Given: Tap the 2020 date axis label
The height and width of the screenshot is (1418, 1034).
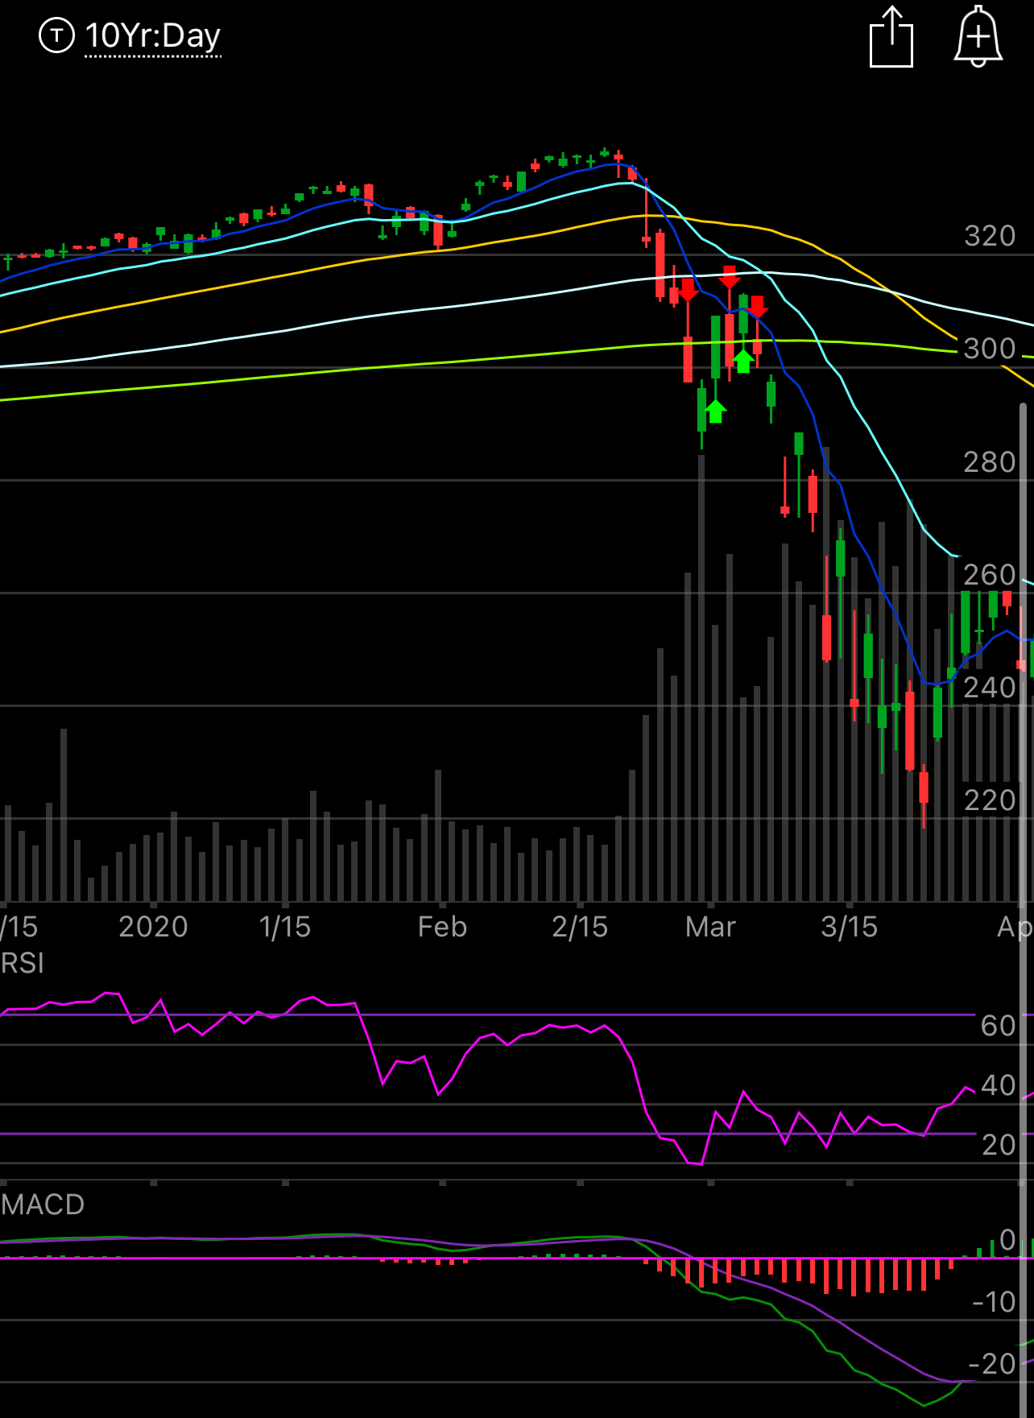Looking at the screenshot, I should coord(153,927).
